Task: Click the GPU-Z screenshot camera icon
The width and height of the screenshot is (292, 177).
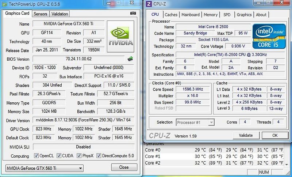Action: [x=133, y=13]
